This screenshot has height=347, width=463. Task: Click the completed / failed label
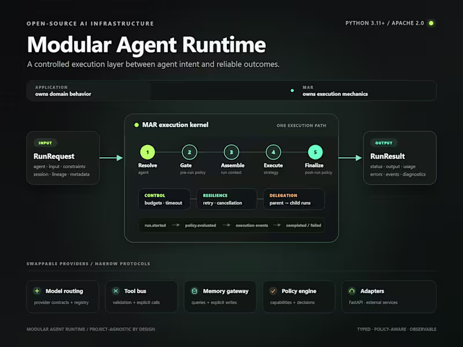pyautogui.click(x=303, y=225)
